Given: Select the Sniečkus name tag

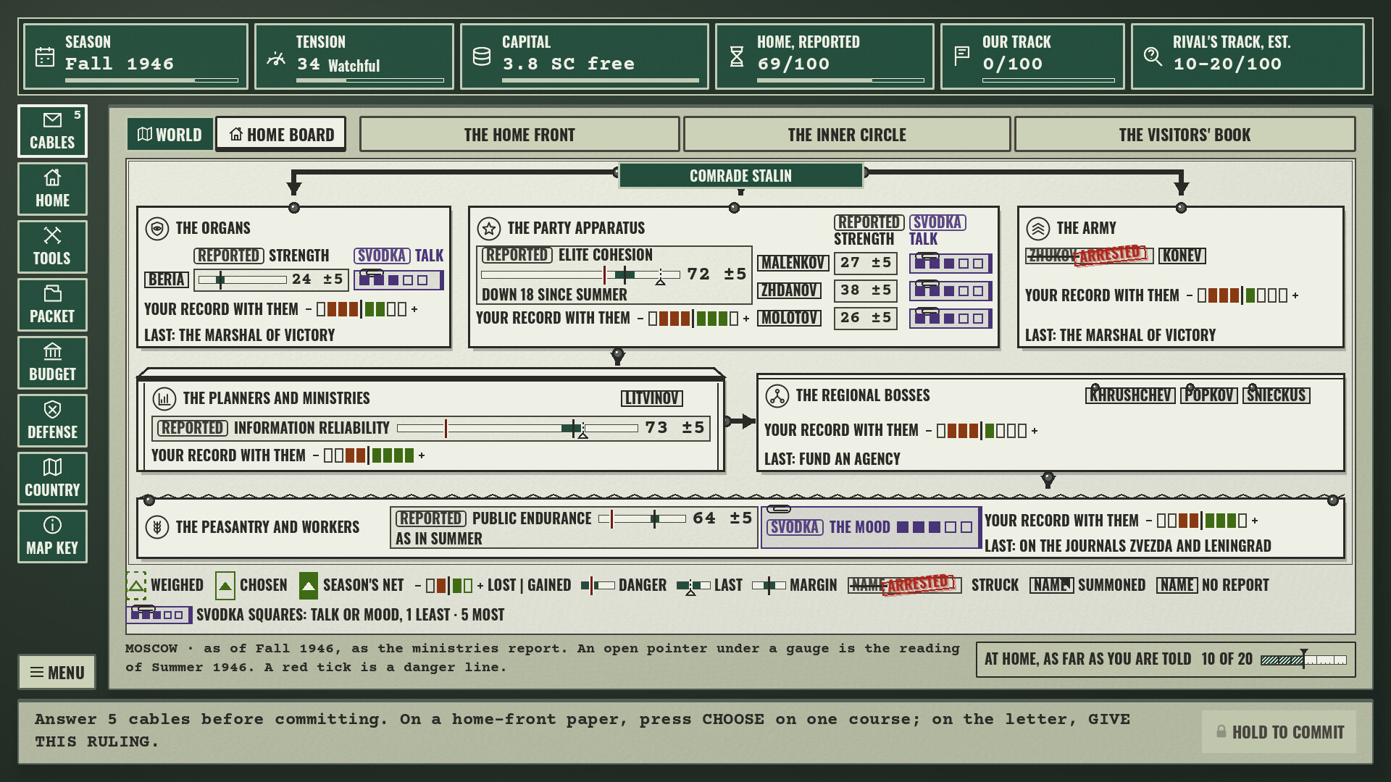Looking at the screenshot, I should [1277, 395].
